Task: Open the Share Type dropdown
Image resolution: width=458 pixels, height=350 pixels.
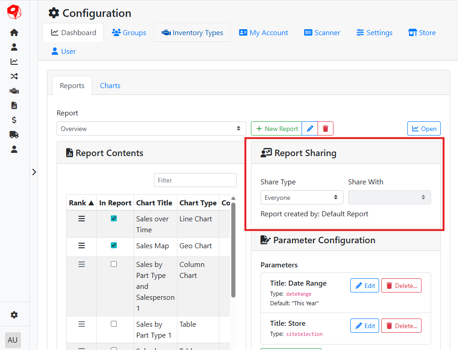Action: (301, 198)
